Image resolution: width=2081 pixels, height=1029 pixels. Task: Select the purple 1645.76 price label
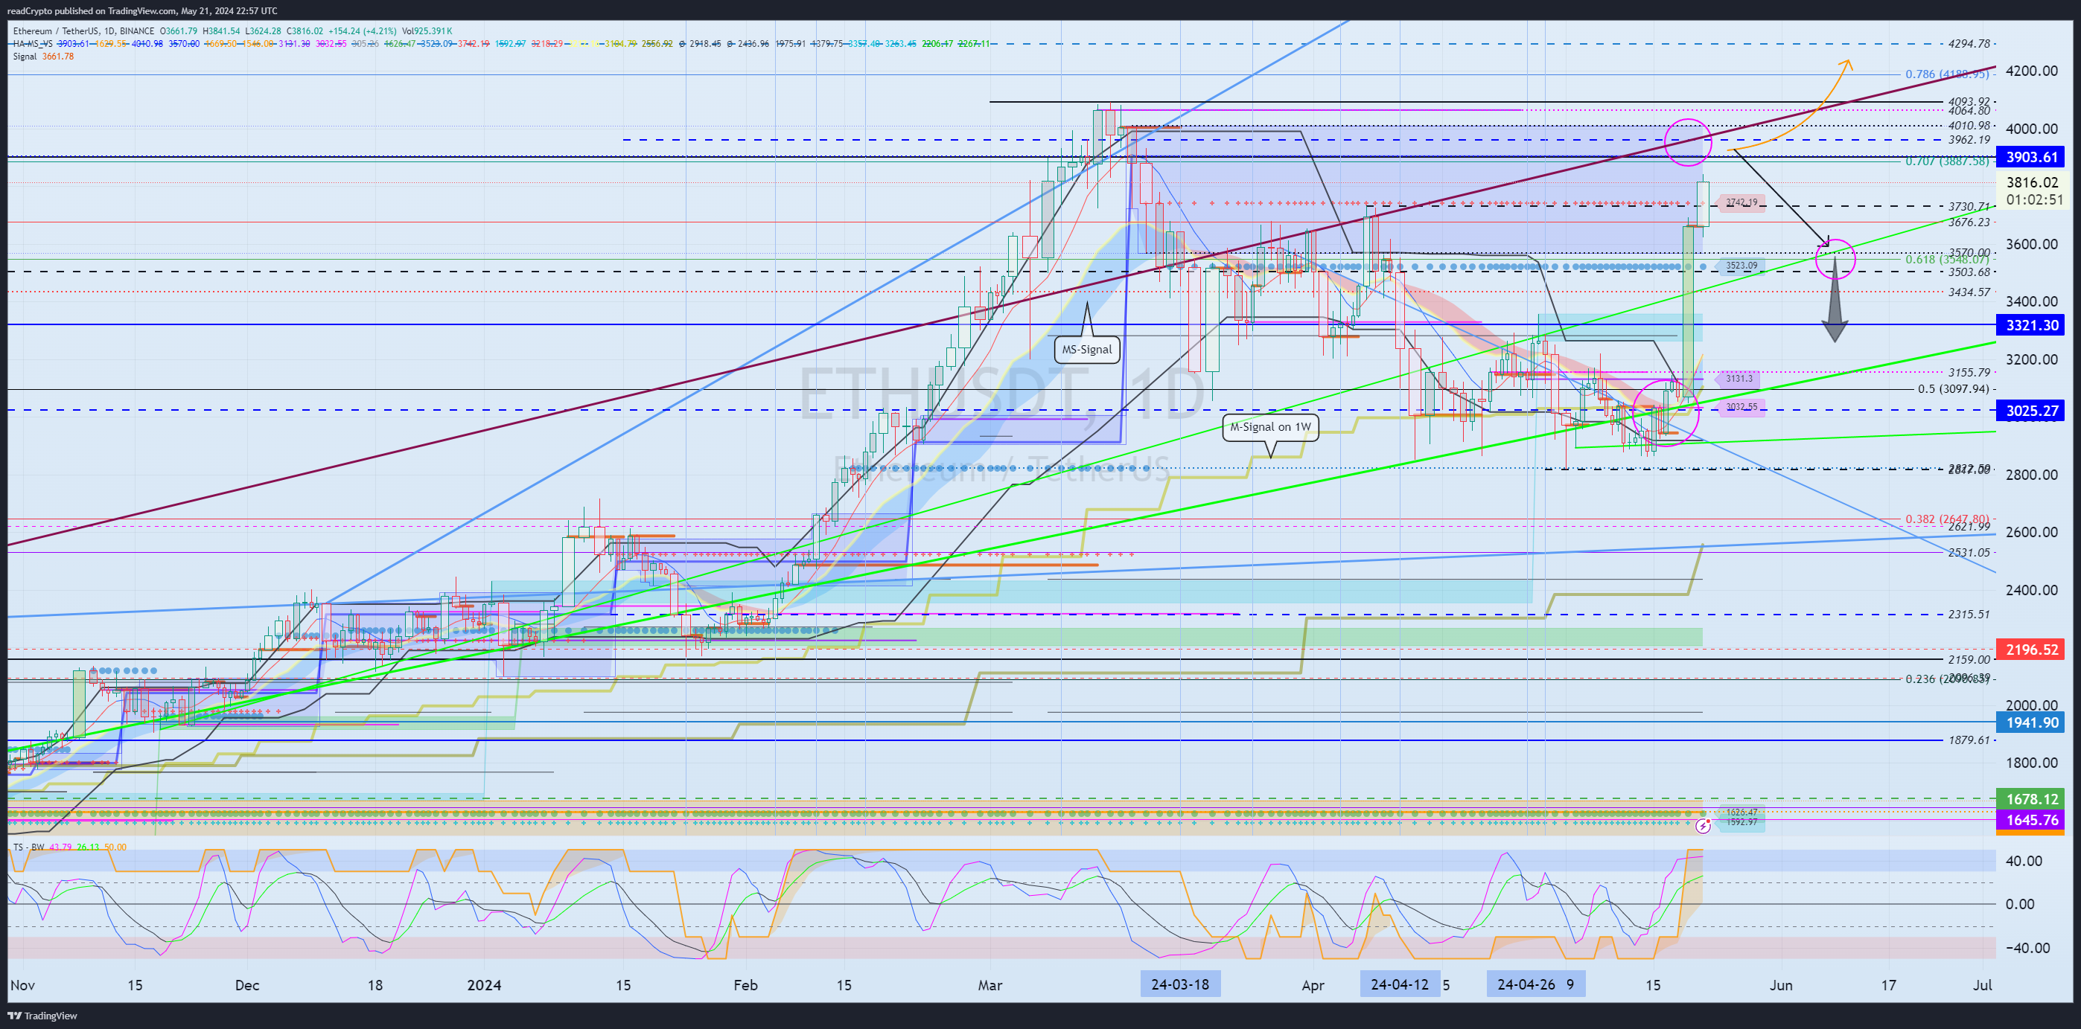[x=2031, y=820]
